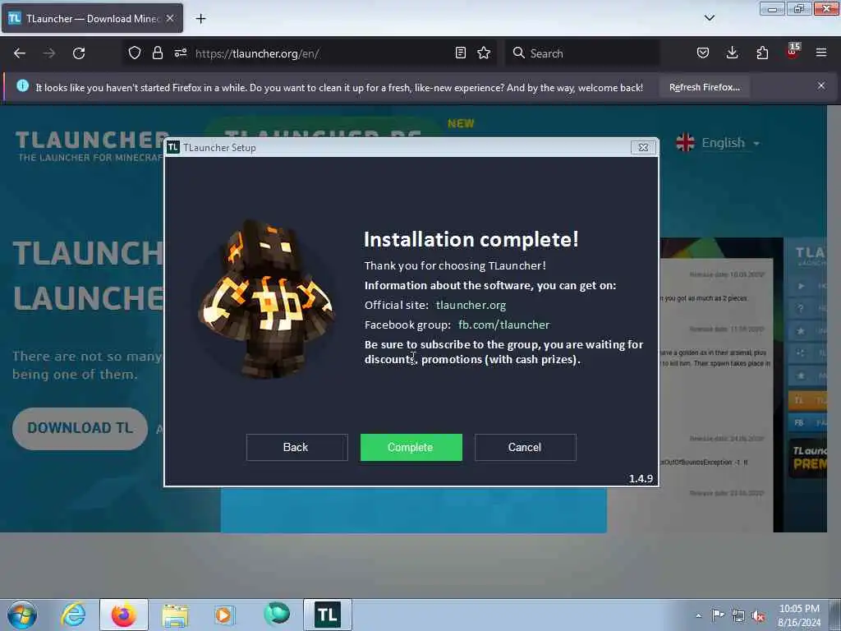The height and width of the screenshot is (631, 841).
Task: Bookmark this page with the star
Action: pyautogui.click(x=484, y=53)
